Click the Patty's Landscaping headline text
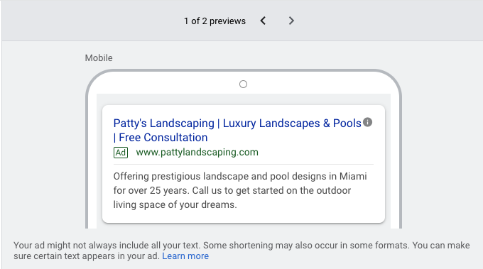Image resolution: width=483 pixels, height=269 pixels. [x=163, y=123]
